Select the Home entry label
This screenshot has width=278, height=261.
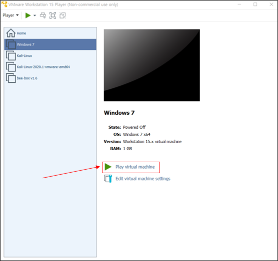pyautogui.click(x=21, y=33)
